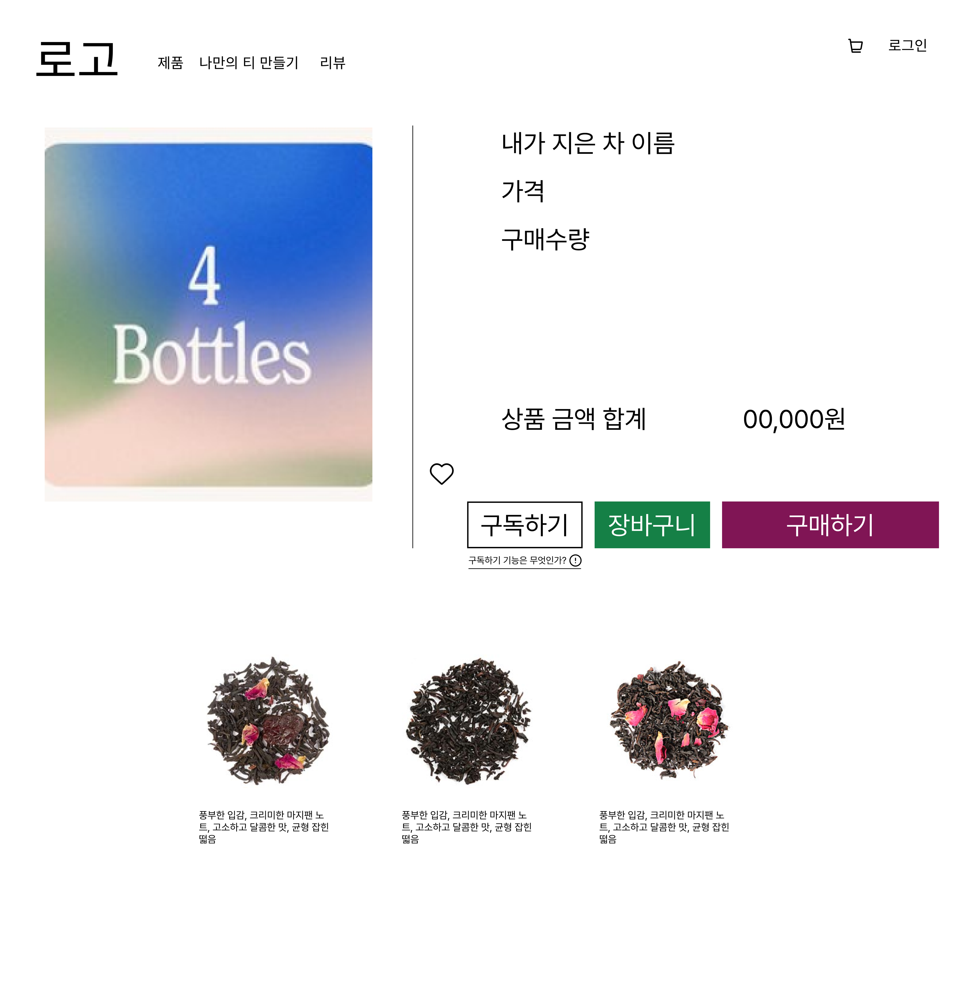The image size is (961, 995).
Task: Click the 구매수량 quantity label
Action: tap(546, 239)
